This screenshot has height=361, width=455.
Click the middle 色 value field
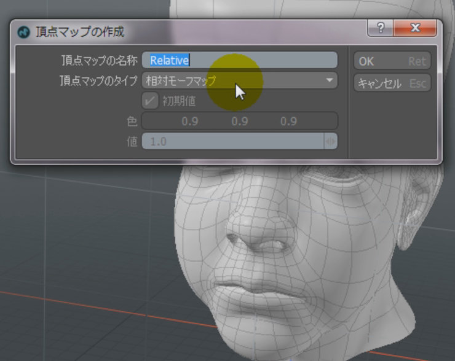240,121
